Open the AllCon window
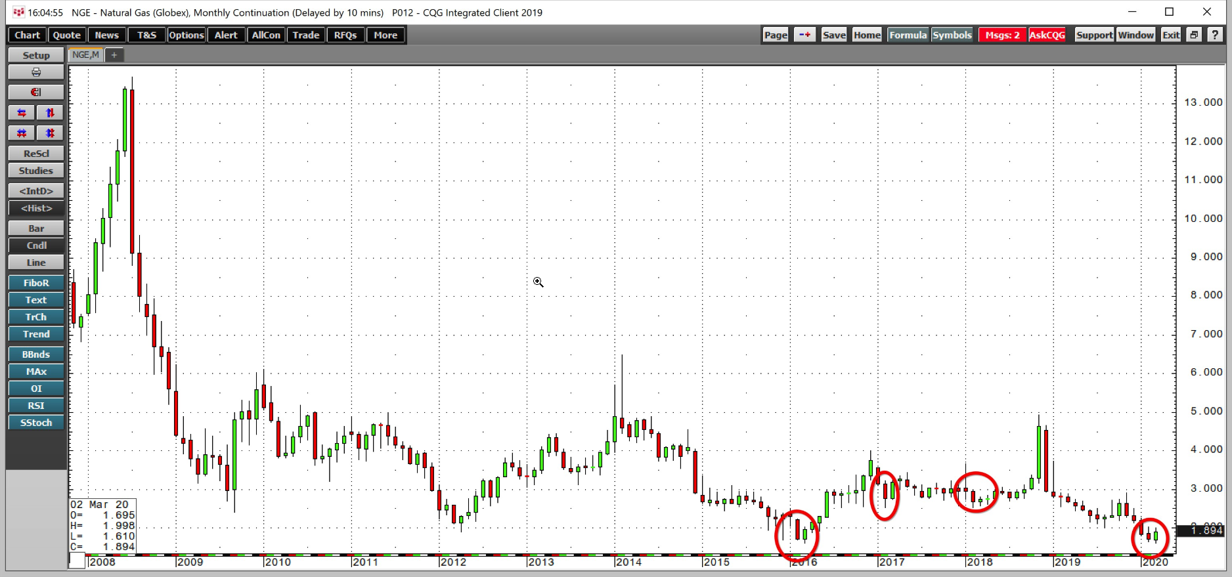This screenshot has width=1232, height=577. click(x=266, y=35)
